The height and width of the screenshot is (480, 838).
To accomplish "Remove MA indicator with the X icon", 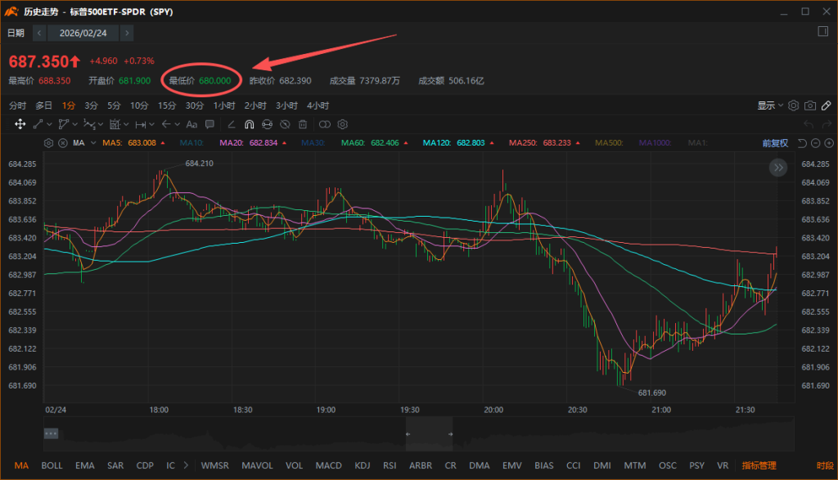I will tap(61, 143).
